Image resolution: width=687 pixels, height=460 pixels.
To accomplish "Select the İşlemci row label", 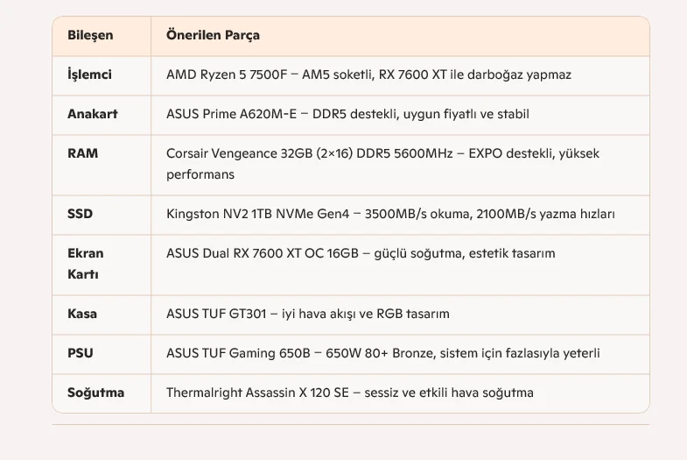I will pyautogui.click(x=89, y=74).
